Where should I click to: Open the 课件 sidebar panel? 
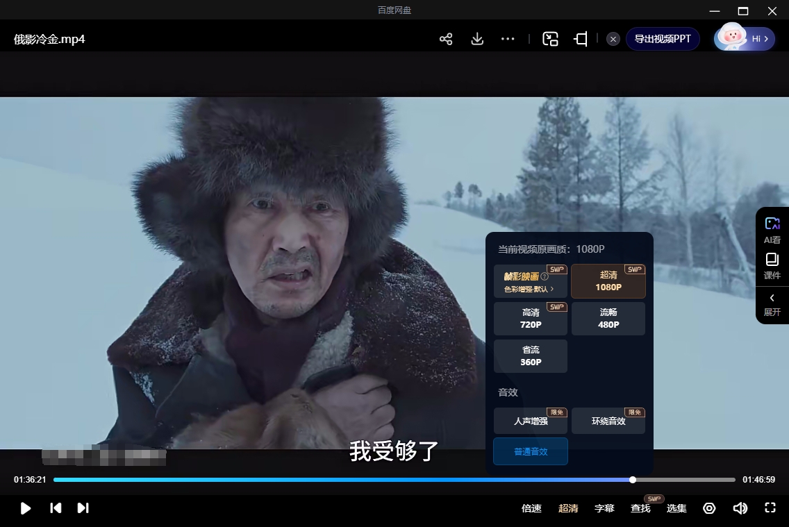tap(772, 267)
